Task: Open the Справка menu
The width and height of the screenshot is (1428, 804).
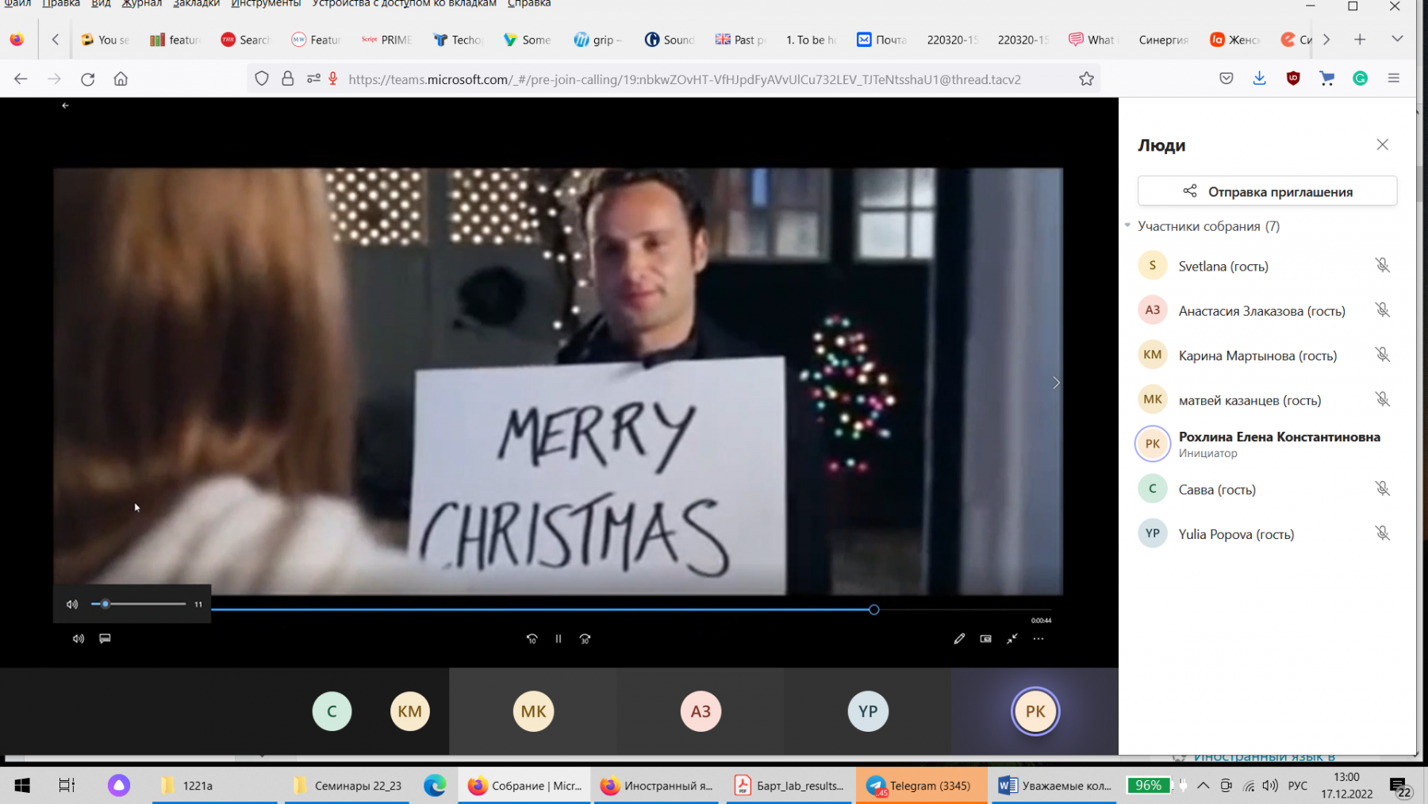Action: coord(529,4)
